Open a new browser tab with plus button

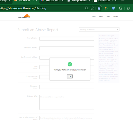click(123, 1)
